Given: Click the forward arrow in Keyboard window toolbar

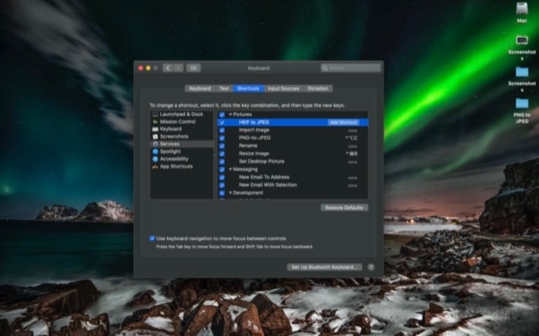Looking at the screenshot, I should 179,68.
